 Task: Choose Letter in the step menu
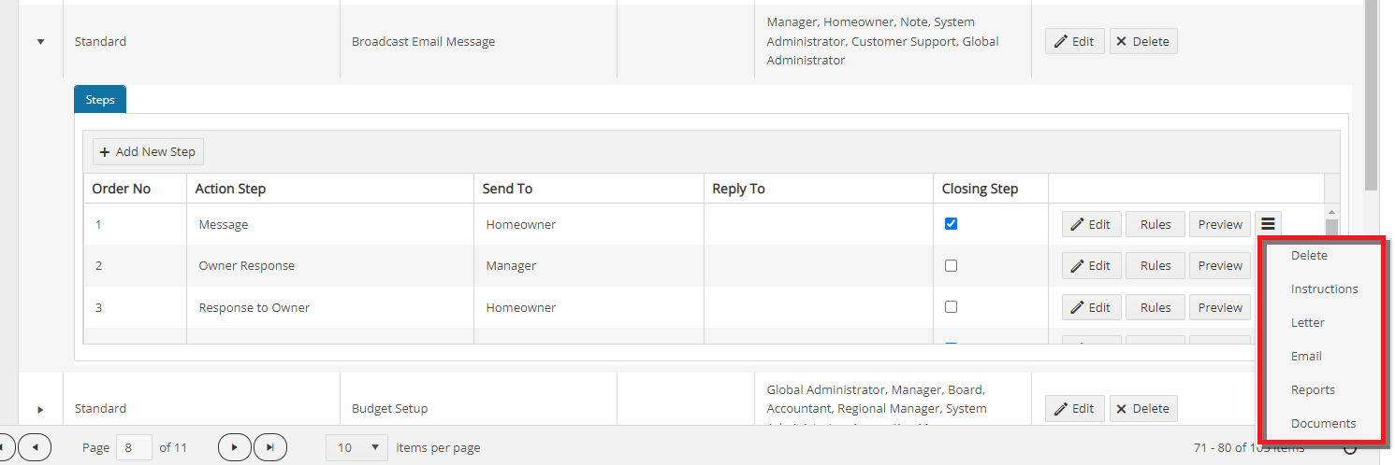[x=1307, y=322]
